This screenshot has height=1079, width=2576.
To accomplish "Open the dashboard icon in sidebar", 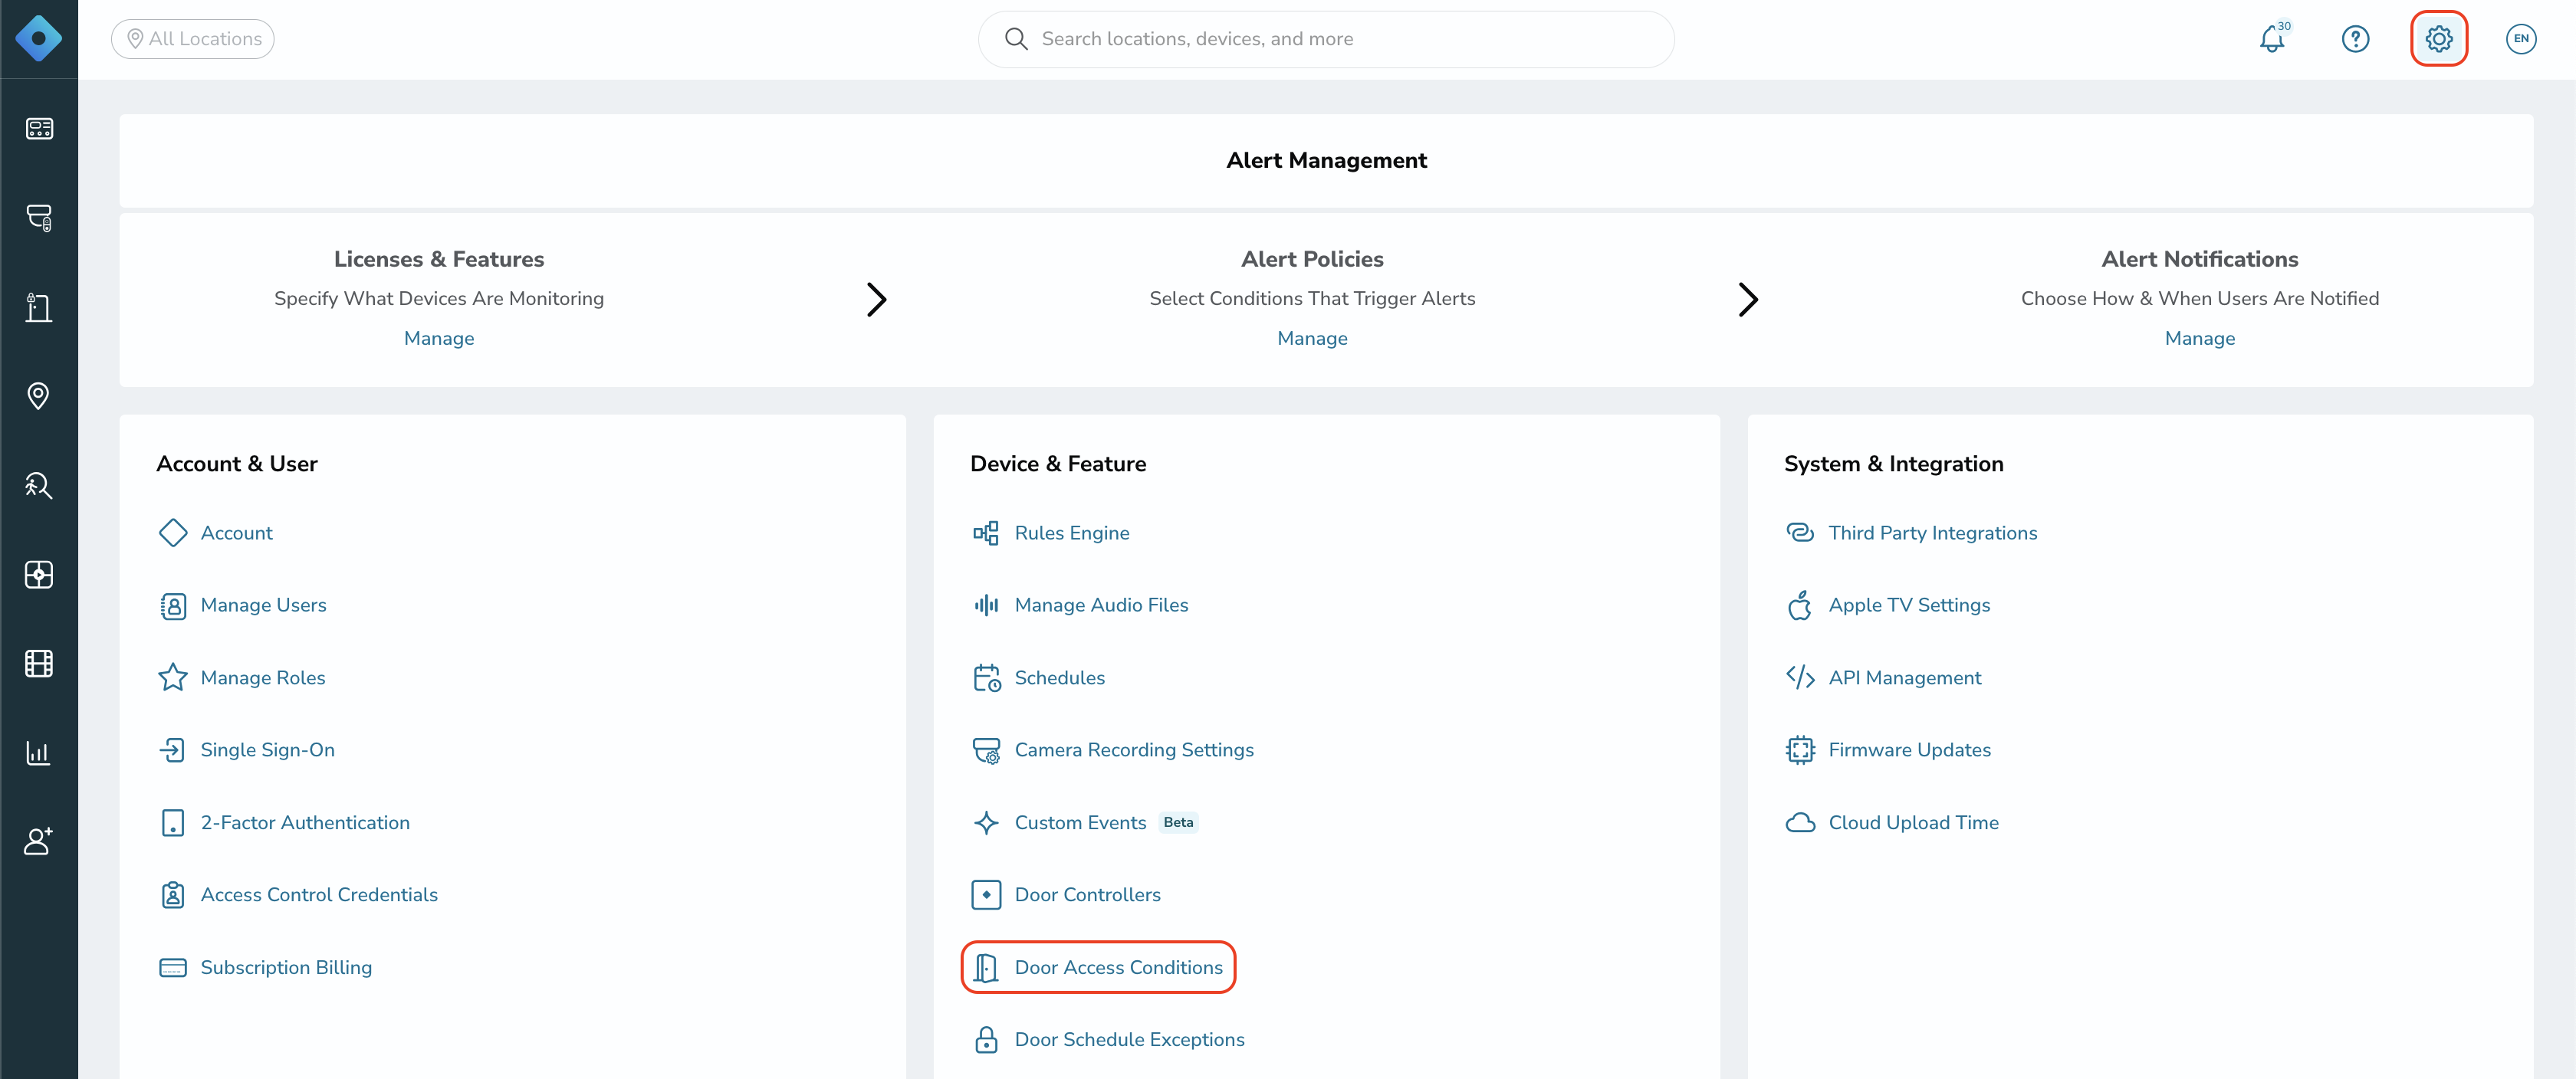I will (x=39, y=129).
